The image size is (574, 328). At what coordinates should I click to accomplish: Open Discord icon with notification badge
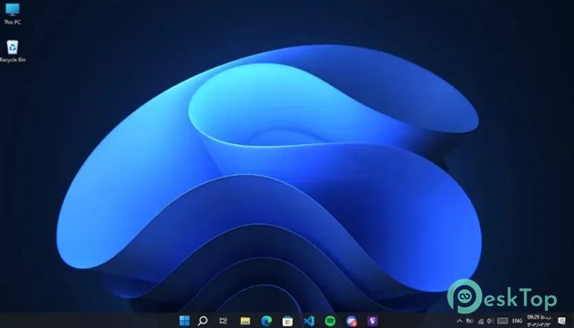[352, 321]
